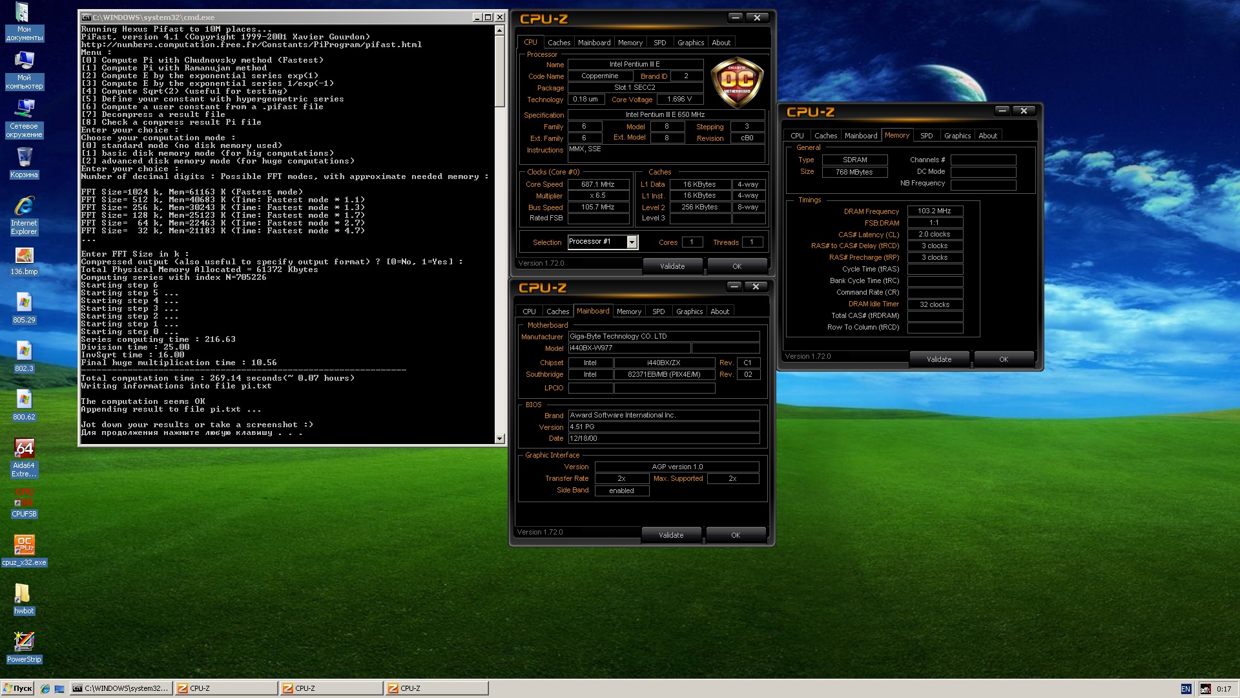This screenshot has width=1240, height=698.
Task: Click OK in the Mainboard window
Action: tap(736, 535)
